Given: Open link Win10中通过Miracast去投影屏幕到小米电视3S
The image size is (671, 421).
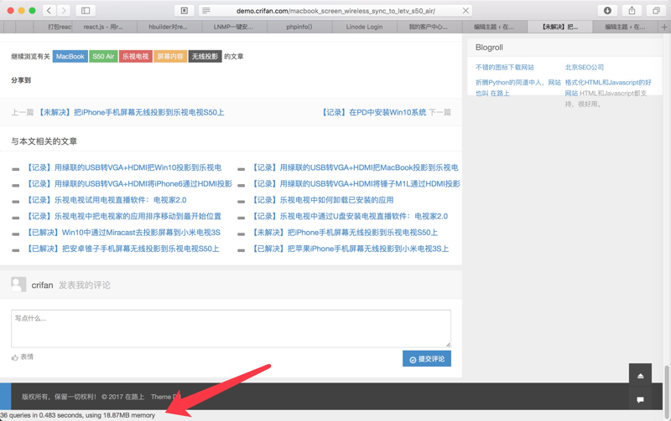Looking at the screenshot, I should point(123,233).
